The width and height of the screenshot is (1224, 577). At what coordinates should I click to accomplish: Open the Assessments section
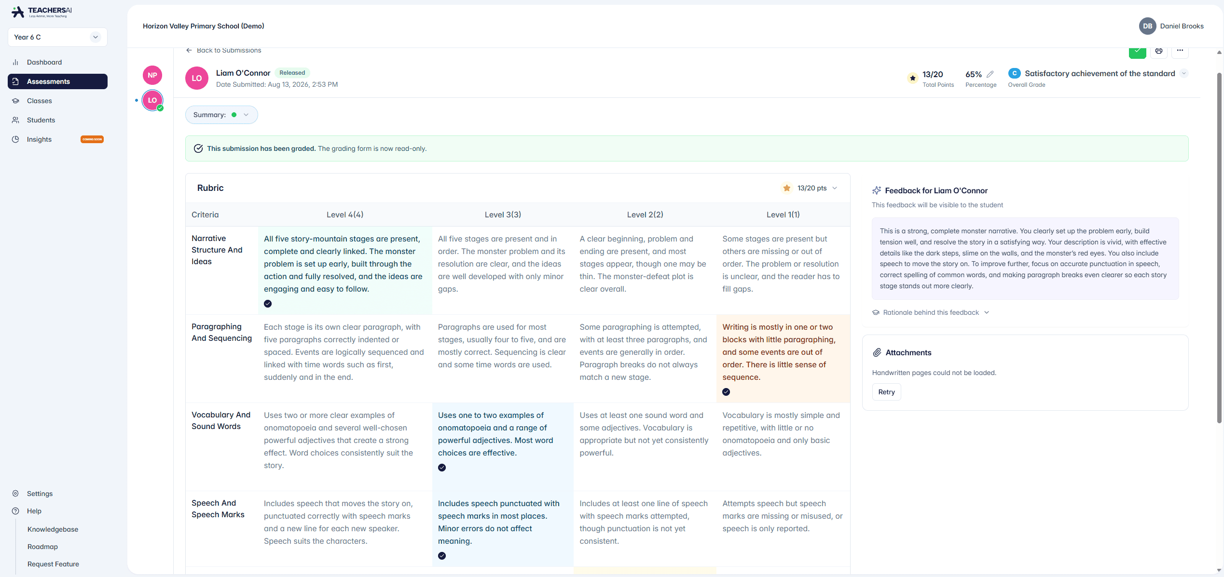coord(57,81)
